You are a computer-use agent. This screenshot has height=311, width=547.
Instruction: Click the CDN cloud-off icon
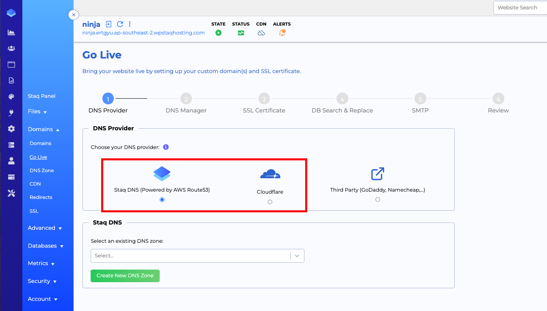pos(261,33)
